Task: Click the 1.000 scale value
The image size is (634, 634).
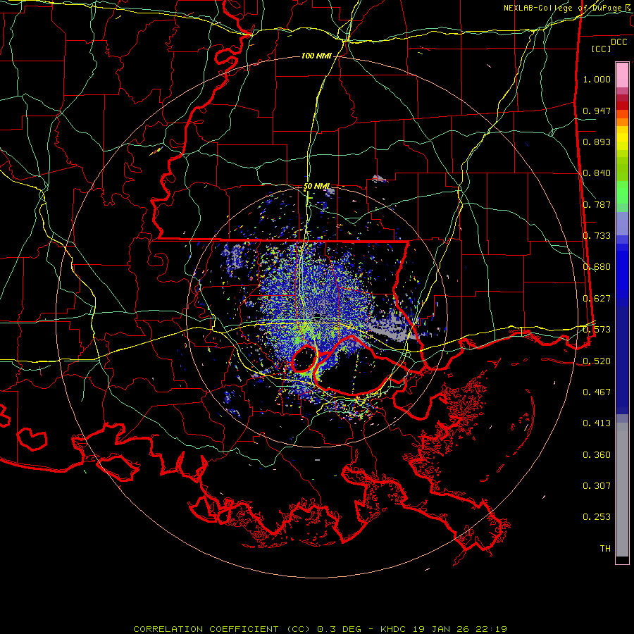Action: click(x=597, y=79)
